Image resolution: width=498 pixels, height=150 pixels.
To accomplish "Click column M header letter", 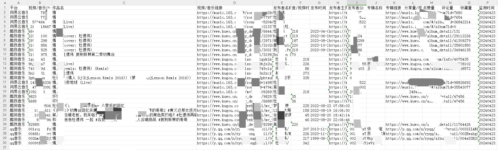I will (432, 3).
